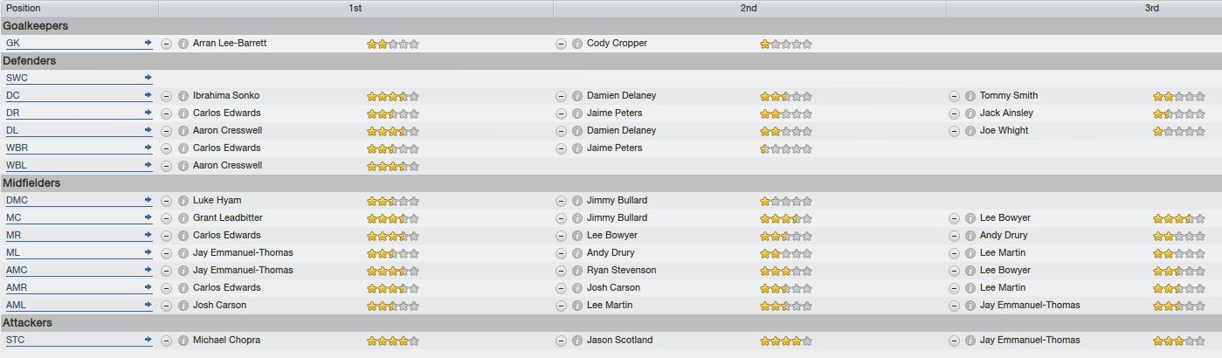Click the remove icon beside Ryan Stevenson

pyautogui.click(x=561, y=271)
